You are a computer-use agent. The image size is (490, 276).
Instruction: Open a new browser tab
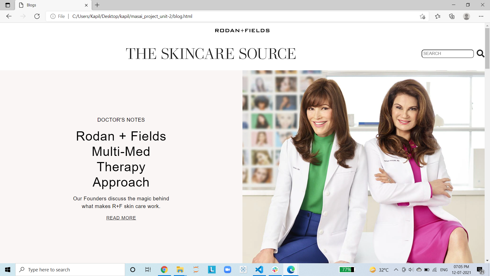(97, 5)
